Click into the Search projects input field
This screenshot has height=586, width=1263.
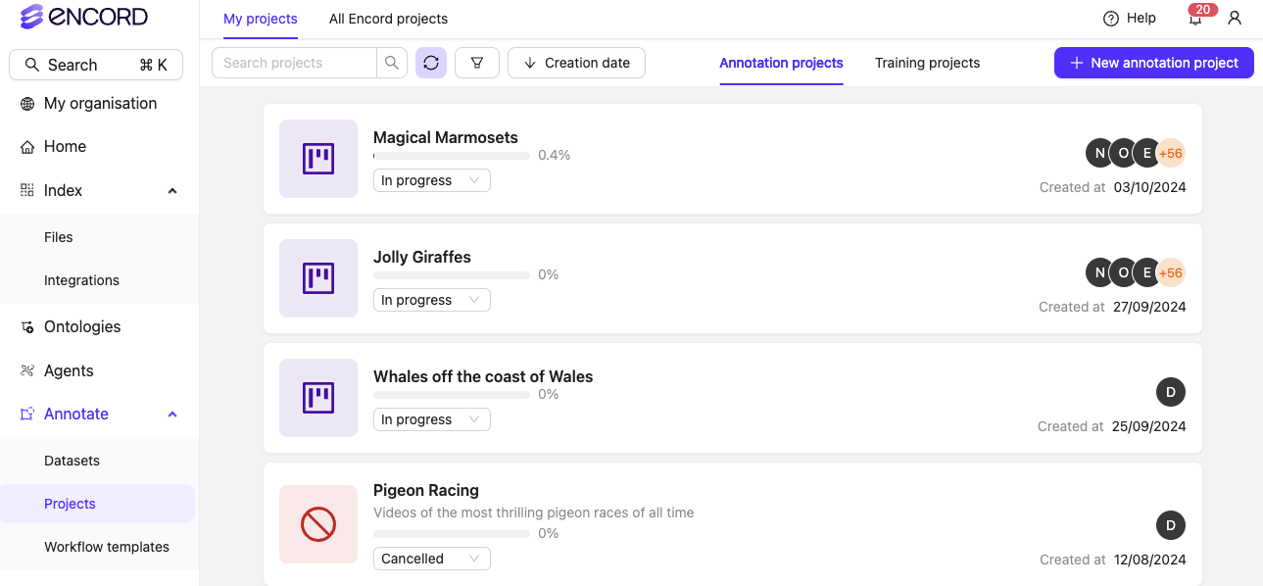[294, 63]
